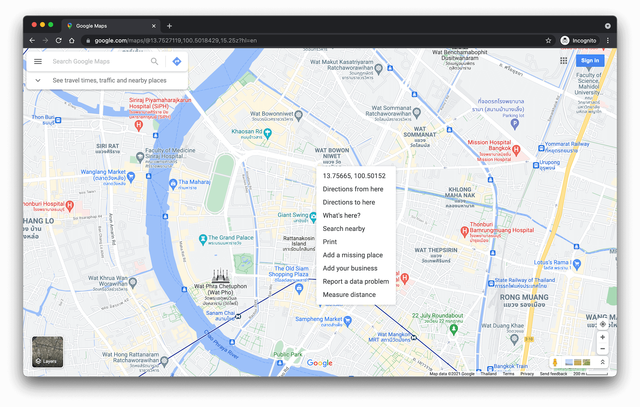Click the Thailand footer link
This screenshot has height=407, width=640.
pos(489,374)
